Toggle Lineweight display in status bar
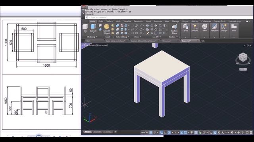Screen dimensions: 254x142 point(192,133)
